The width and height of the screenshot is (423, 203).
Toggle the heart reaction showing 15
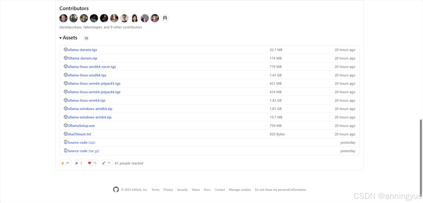coord(92,163)
